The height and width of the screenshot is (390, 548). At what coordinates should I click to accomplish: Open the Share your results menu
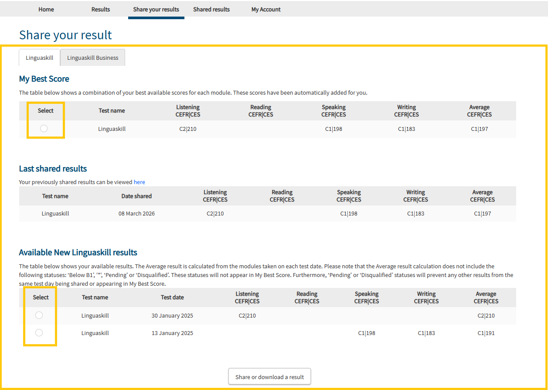point(156,9)
